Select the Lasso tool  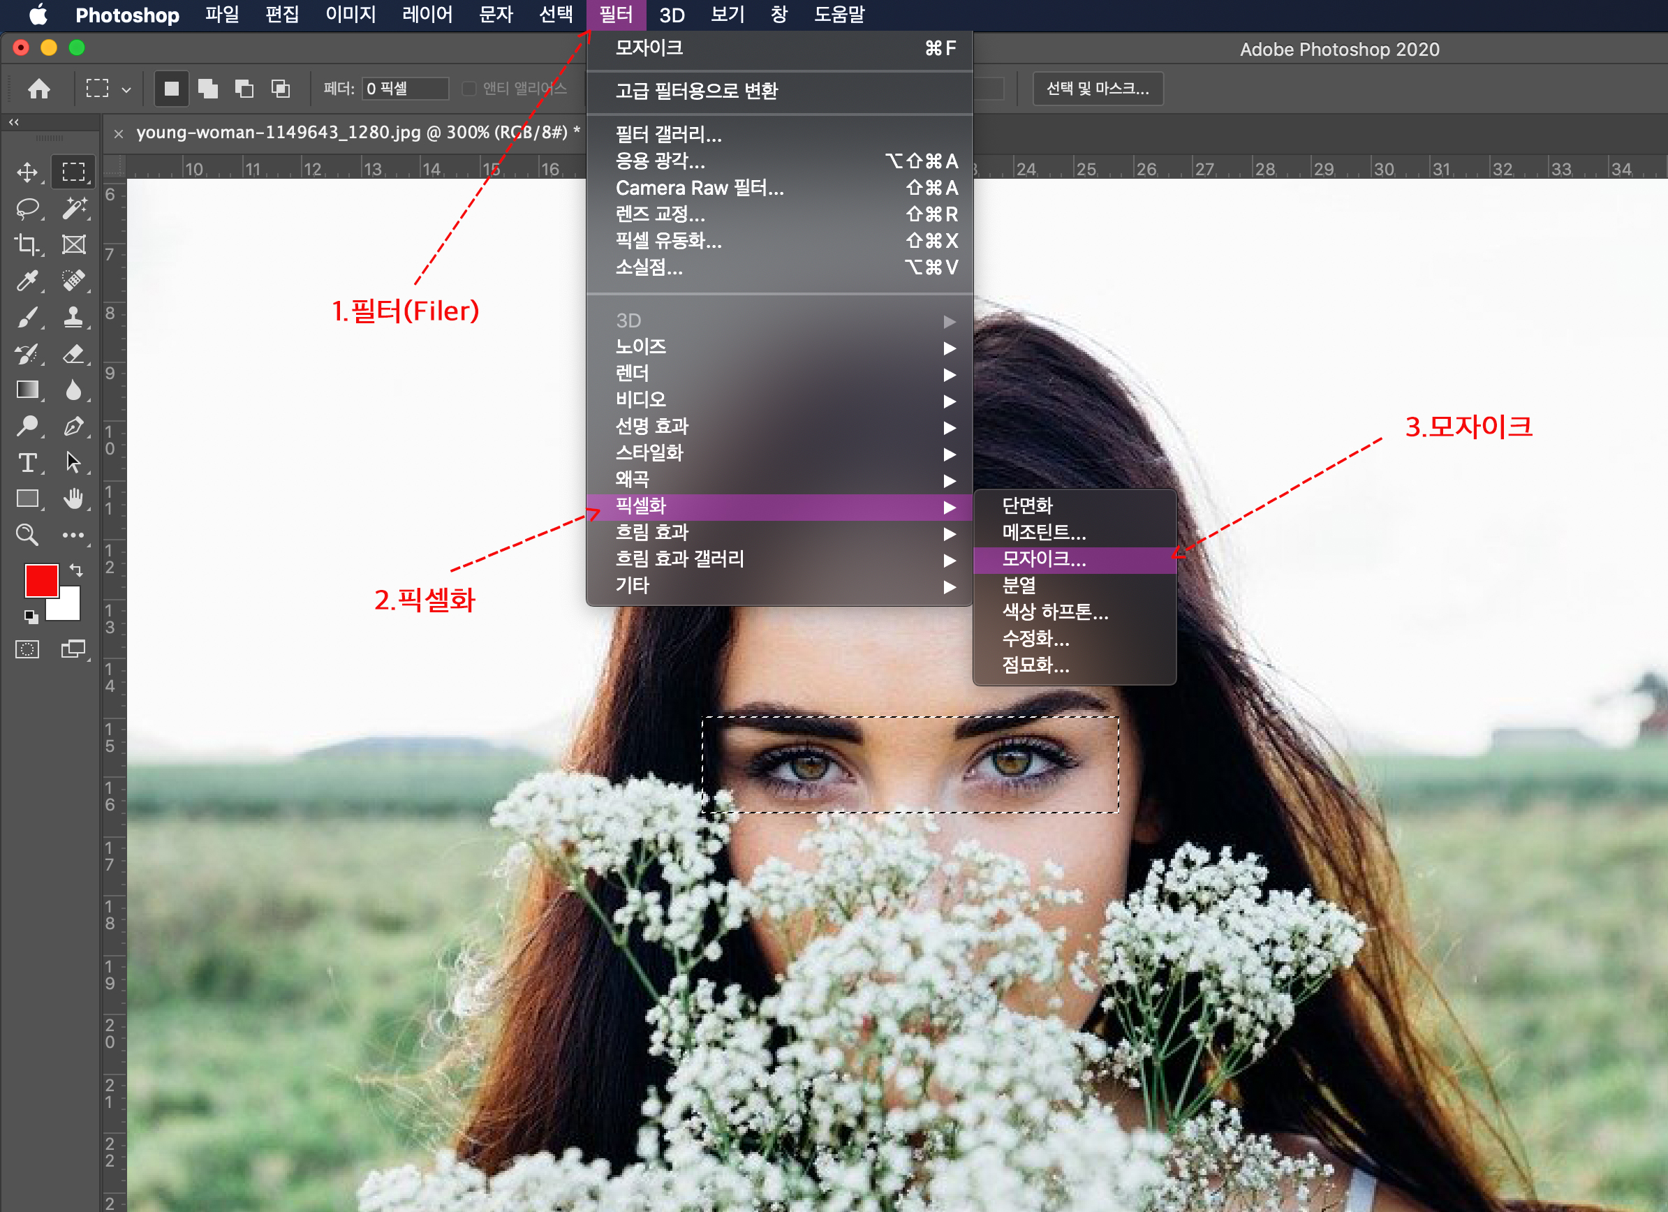click(27, 208)
